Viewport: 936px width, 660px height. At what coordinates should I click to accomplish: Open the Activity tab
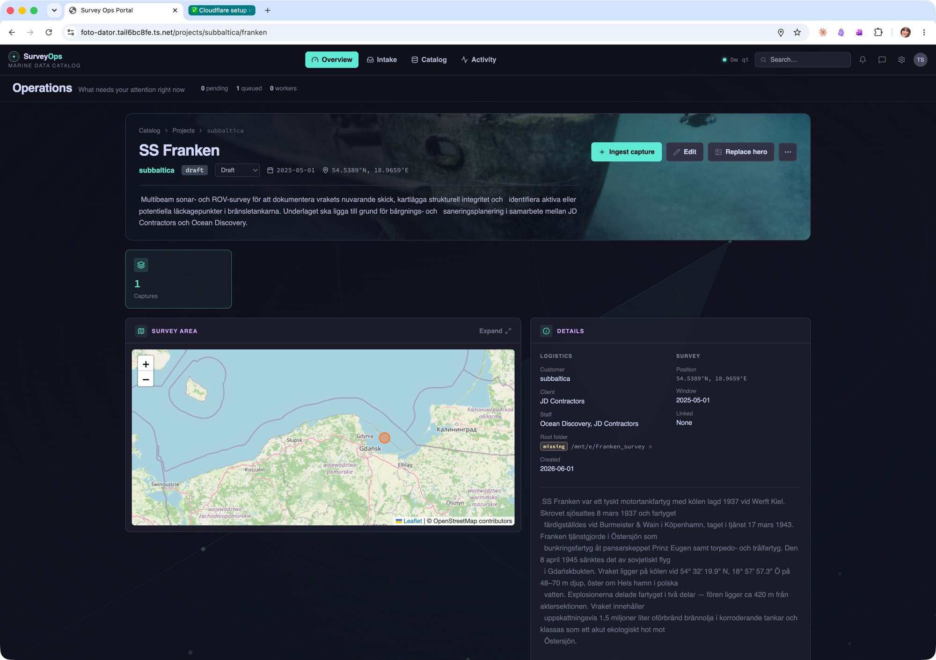(x=479, y=60)
